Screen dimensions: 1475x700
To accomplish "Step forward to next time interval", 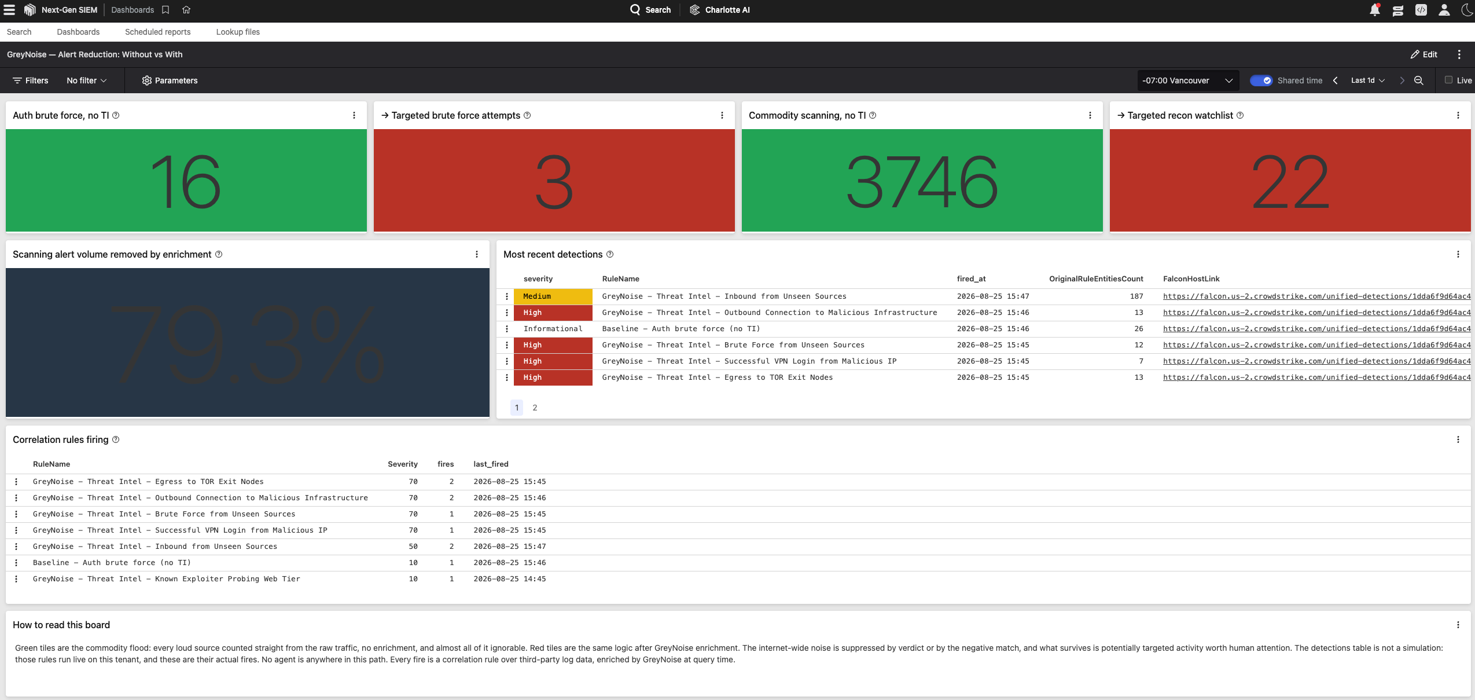I will tap(1402, 80).
